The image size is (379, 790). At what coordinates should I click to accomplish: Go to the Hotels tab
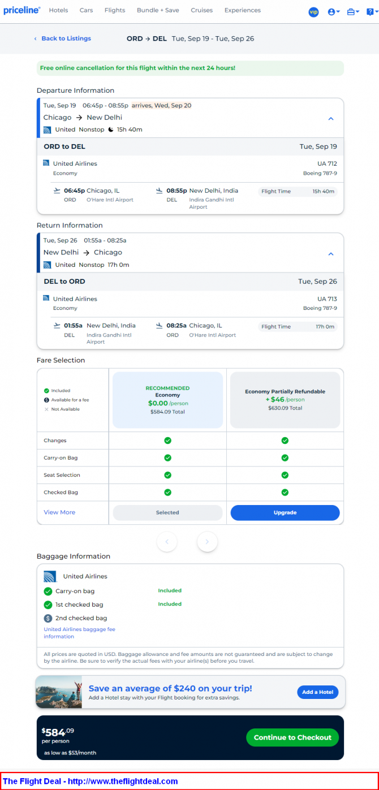click(x=58, y=10)
